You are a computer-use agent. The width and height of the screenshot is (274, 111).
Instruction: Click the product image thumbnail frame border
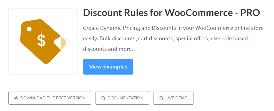pos(9,41)
